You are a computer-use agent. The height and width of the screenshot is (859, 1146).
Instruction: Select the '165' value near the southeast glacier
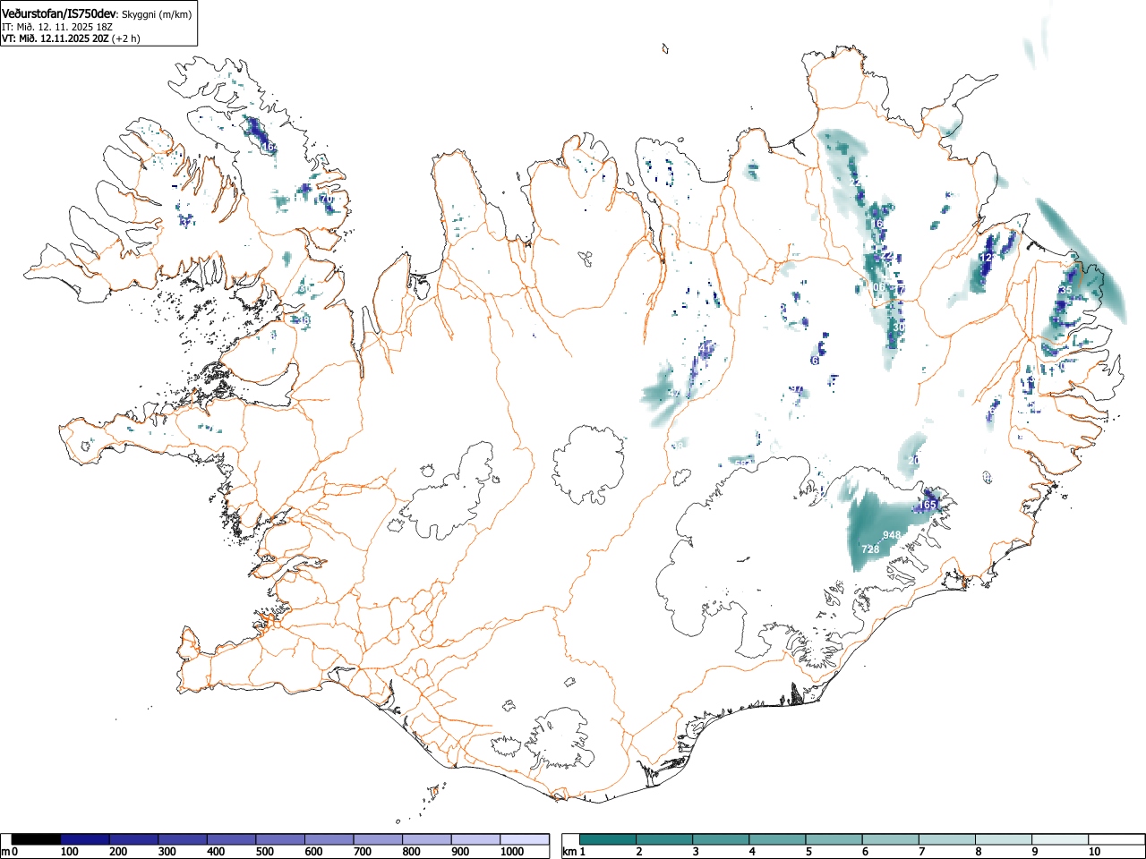tap(927, 506)
